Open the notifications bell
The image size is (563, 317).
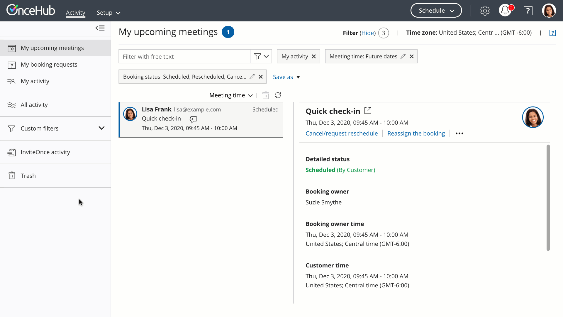[505, 11]
